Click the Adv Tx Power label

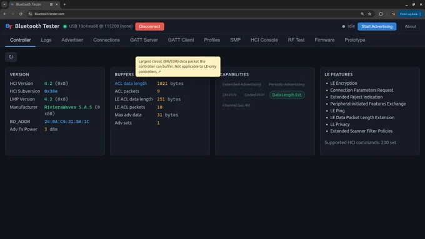tap(24, 129)
